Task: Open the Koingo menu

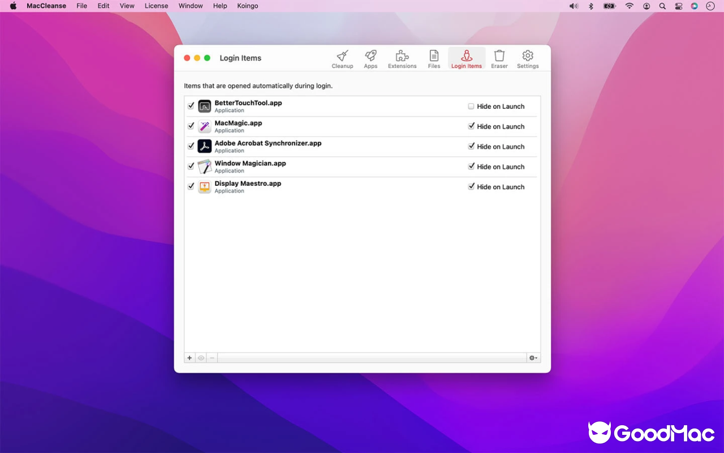Action: pyautogui.click(x=247, y=6)
